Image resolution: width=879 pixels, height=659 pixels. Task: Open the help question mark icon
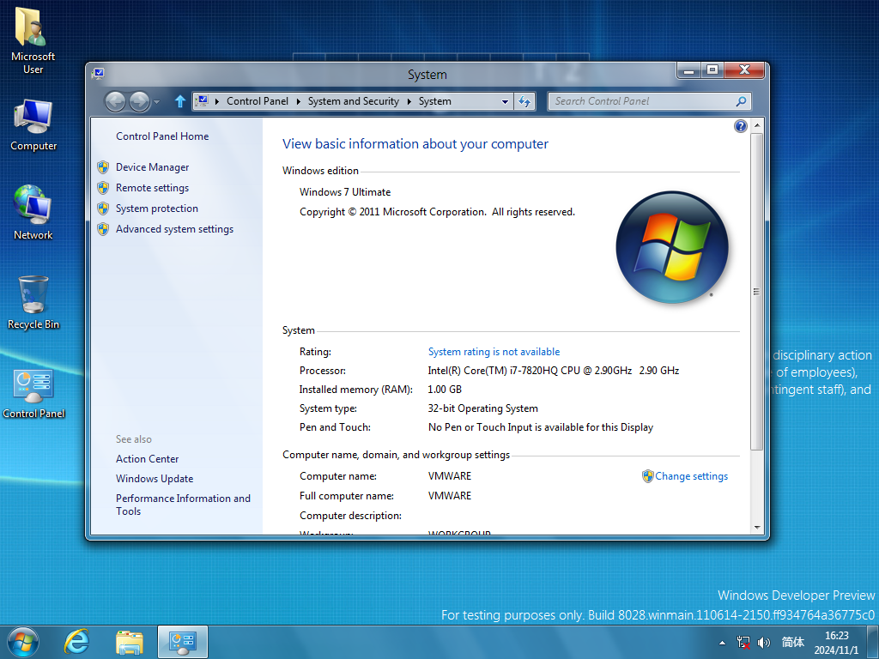[x=741, y=126]
